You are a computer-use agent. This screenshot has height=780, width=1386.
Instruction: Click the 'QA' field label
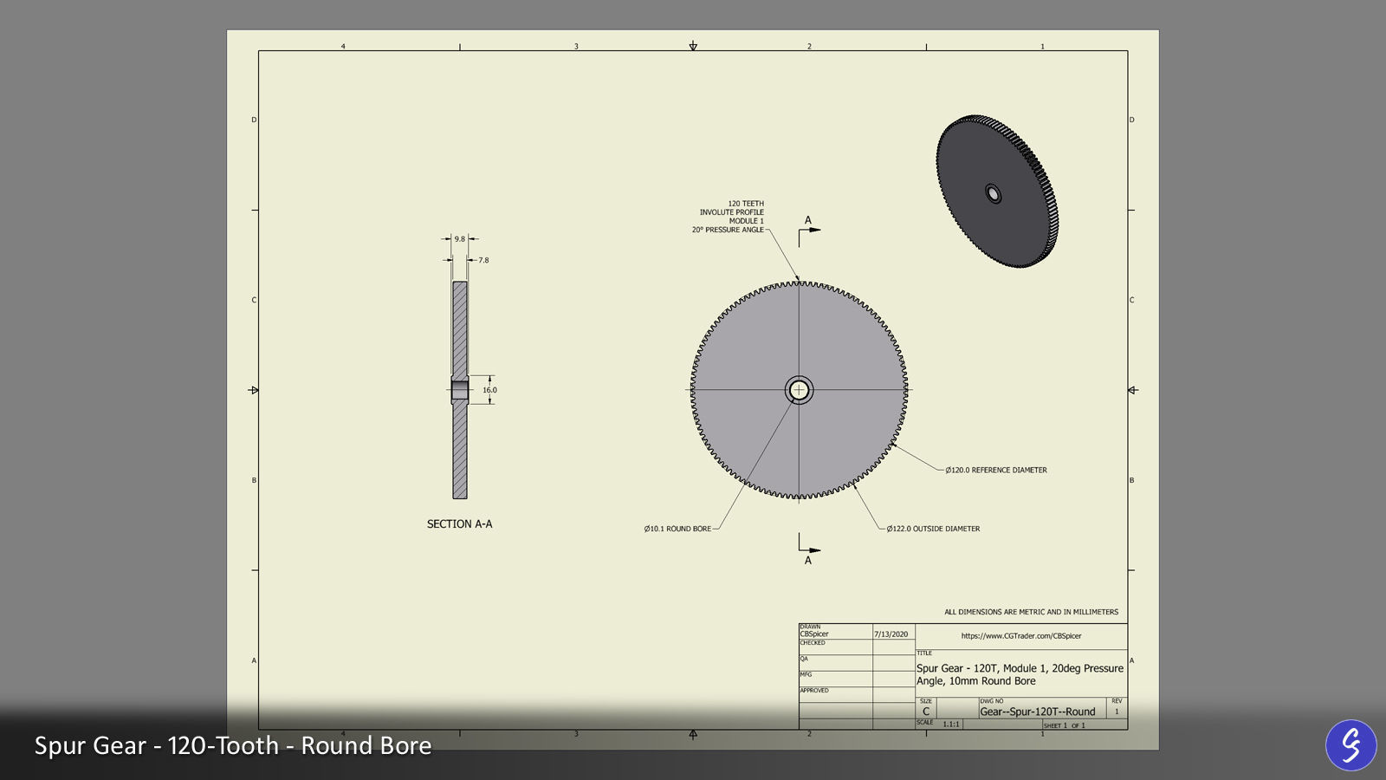click(x=804, y=659)
